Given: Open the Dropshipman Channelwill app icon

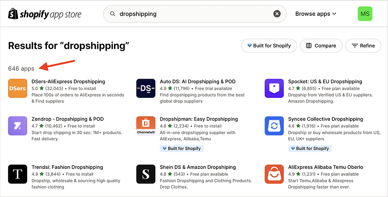Looking at the screenshot, I should click(146, 126).
